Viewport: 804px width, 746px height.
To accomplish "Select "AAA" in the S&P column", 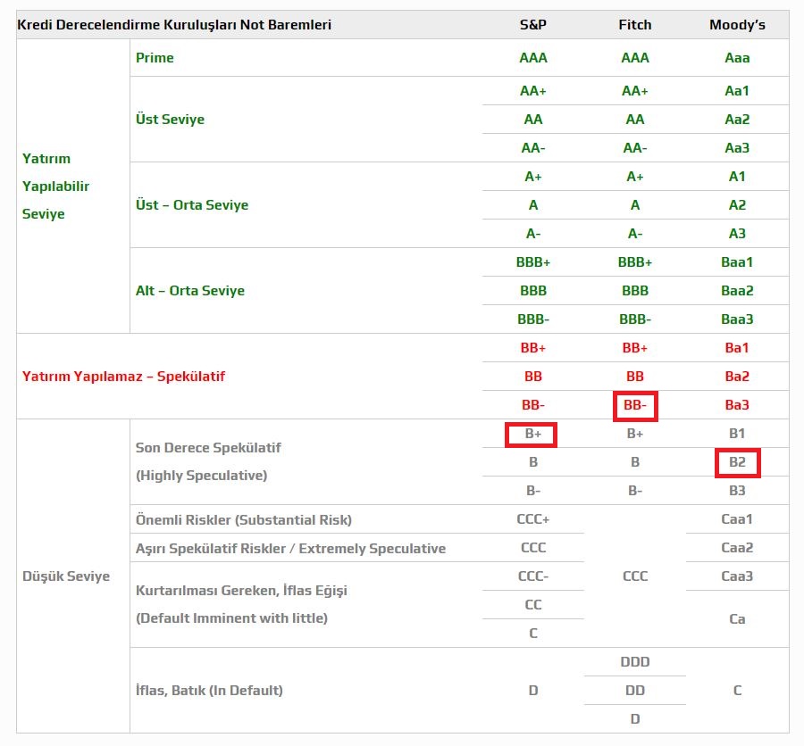I will point(532,57).
